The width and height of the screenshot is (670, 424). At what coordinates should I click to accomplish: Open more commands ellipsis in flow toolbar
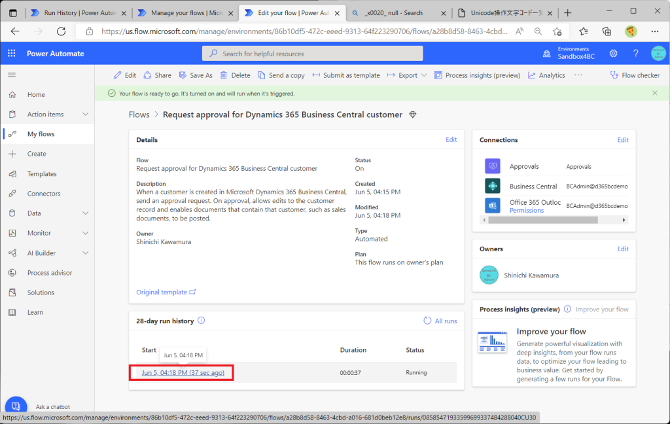point(578,75)
